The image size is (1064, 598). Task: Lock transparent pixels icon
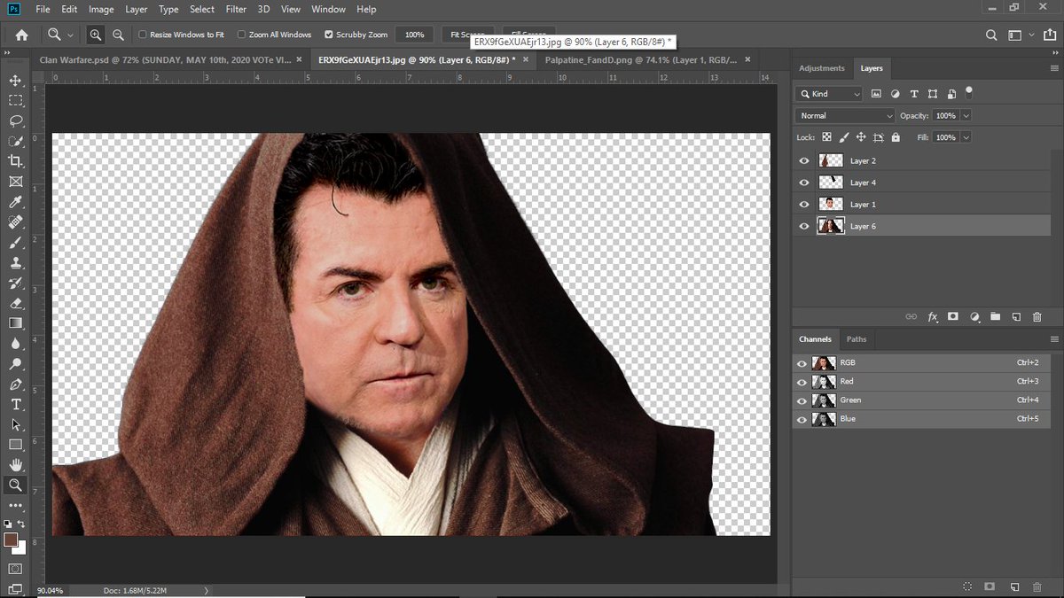coord(826,137)
